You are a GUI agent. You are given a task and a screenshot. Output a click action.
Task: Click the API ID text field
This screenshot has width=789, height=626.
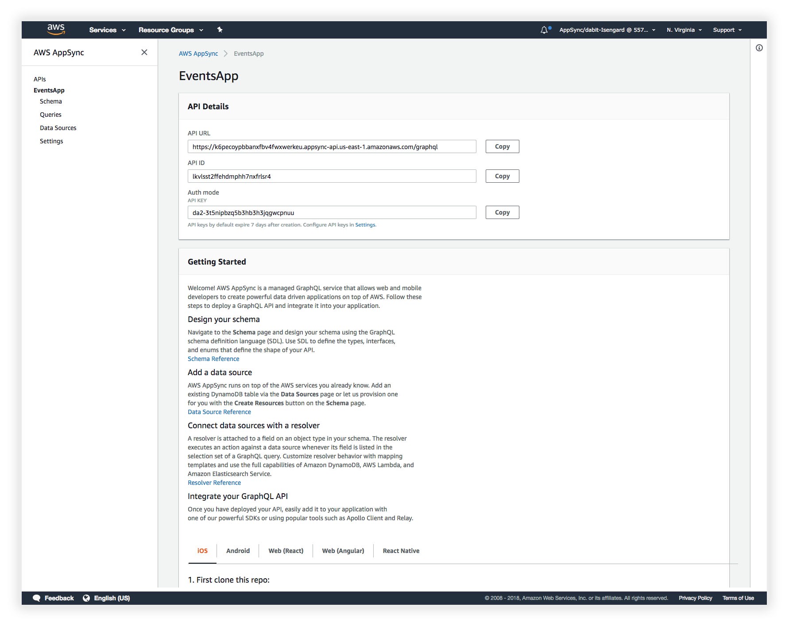332,176
